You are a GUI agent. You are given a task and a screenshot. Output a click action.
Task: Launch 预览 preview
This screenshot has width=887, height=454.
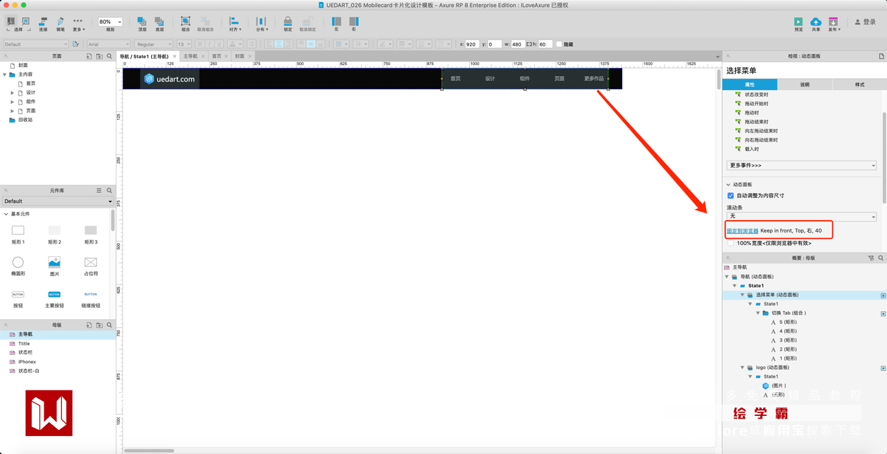(x=798, y=24)
